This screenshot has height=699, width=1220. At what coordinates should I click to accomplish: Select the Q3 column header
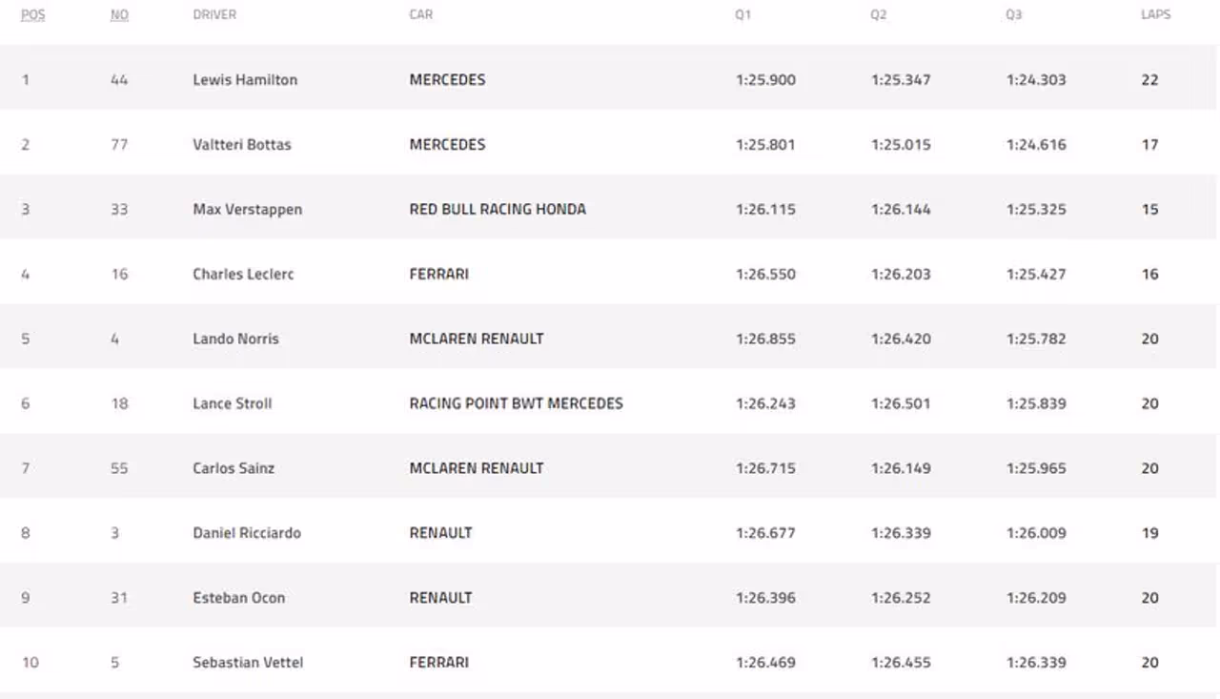(x=1014, y=15)
